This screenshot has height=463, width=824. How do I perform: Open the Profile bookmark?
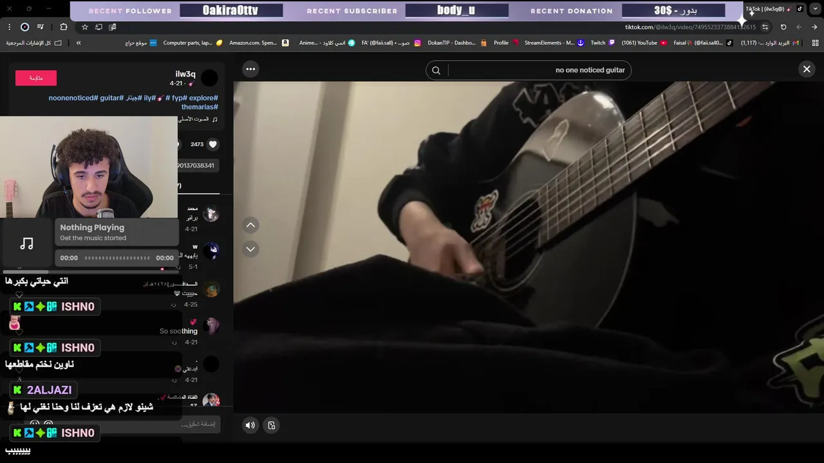click(x=506, y=43)
